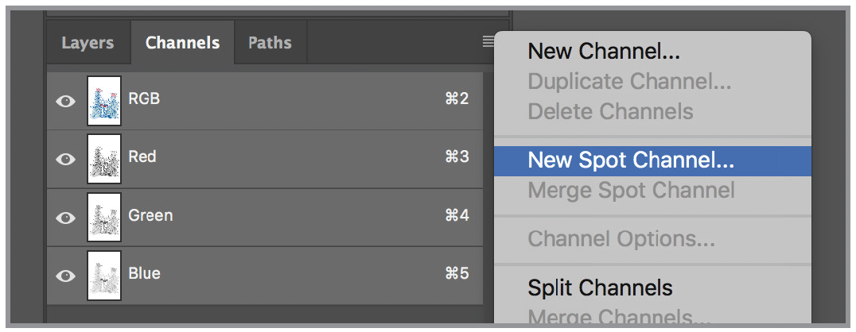Viewport: 856px width, 332px height.
Task: Click the RGB channel thumbnail
Action: coord(104,100)
